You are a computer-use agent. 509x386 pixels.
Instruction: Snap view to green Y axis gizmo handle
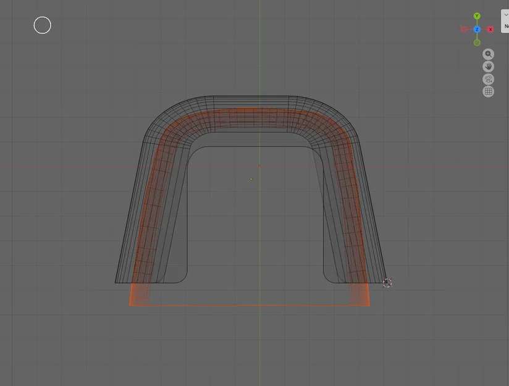[x=477, y=16]
